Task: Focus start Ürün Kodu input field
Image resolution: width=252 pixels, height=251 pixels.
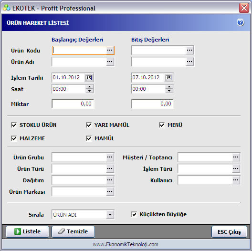Action: [79, 50]
